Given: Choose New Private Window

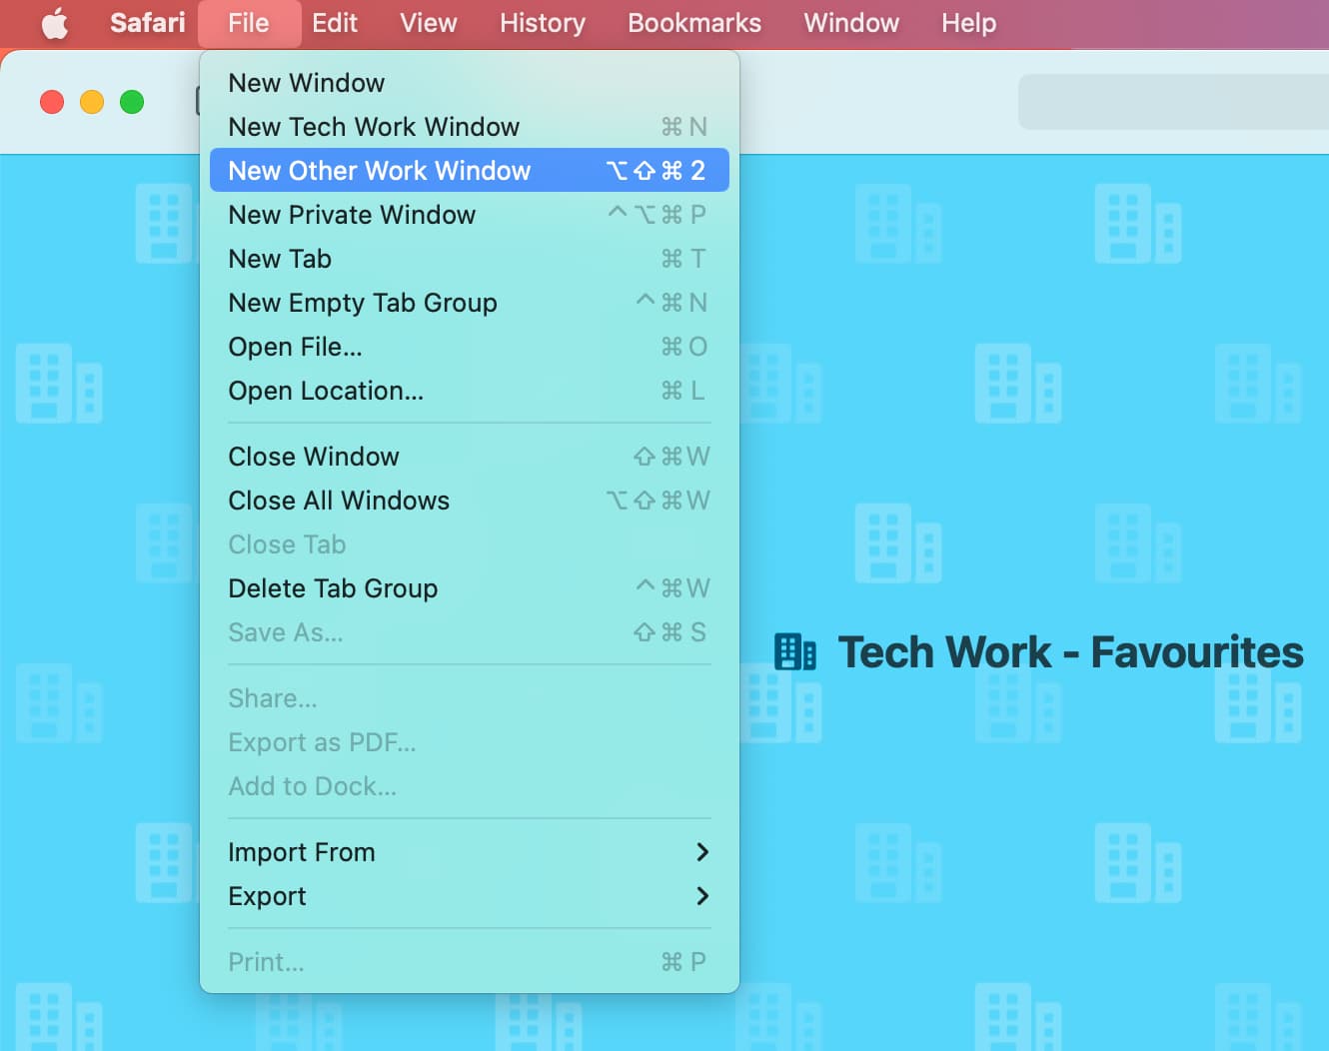Looking at the screenshot, I should (352, 215).
